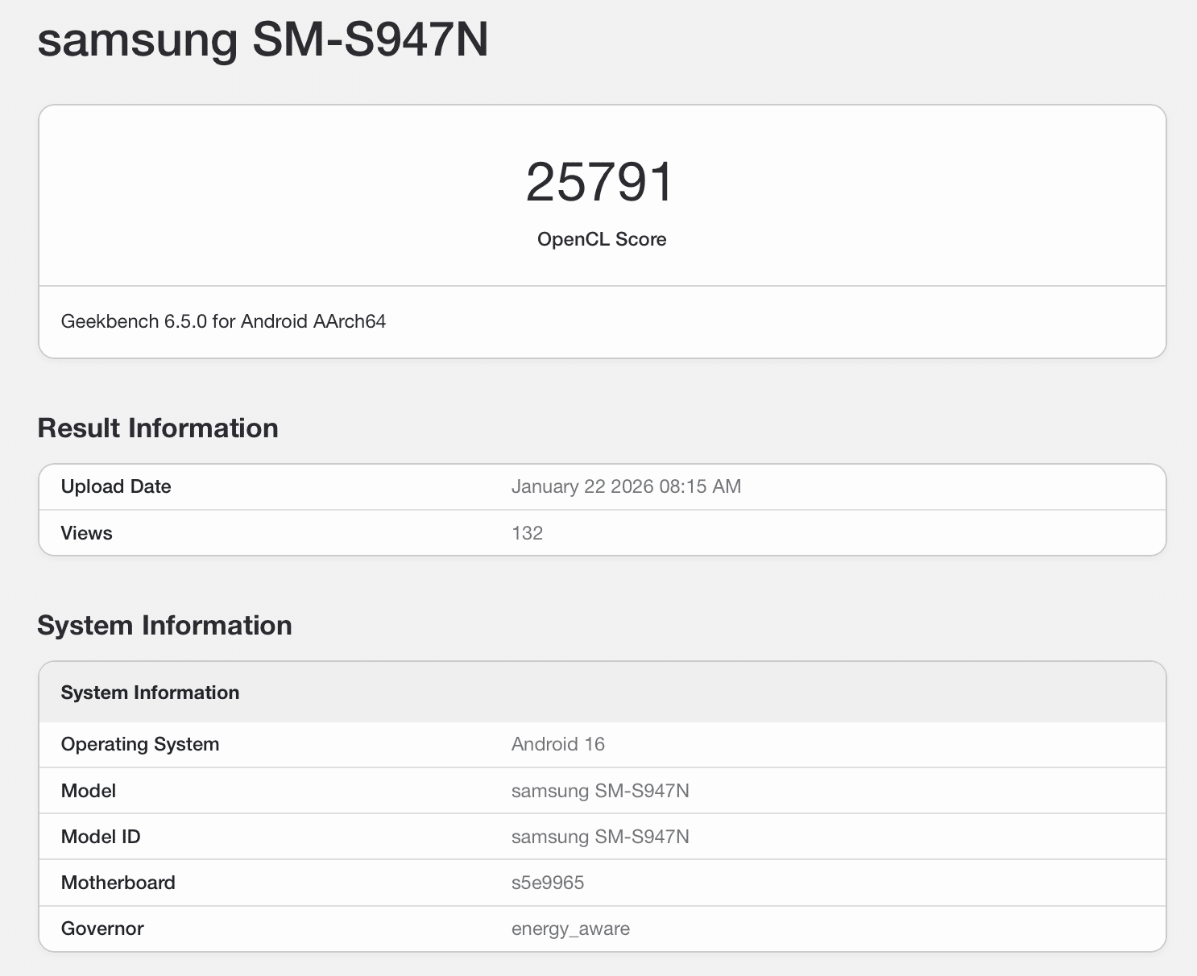The height and width of the screenshot is (976, 1197).
Task: Click the samsung SM-S947N page title
Action: (263, 39)
